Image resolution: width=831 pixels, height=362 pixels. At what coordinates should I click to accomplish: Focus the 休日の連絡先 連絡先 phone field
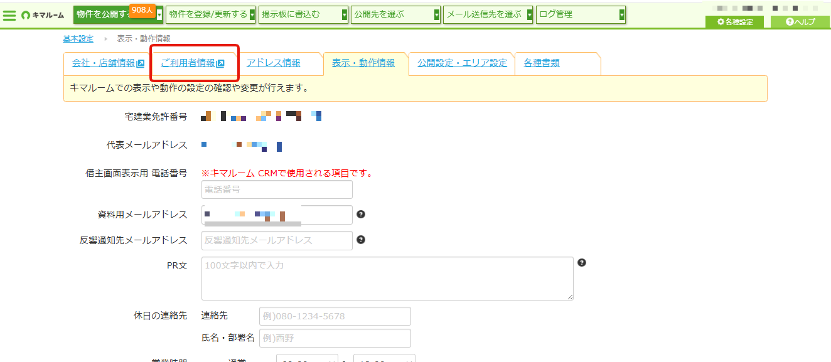click(335, 316)
